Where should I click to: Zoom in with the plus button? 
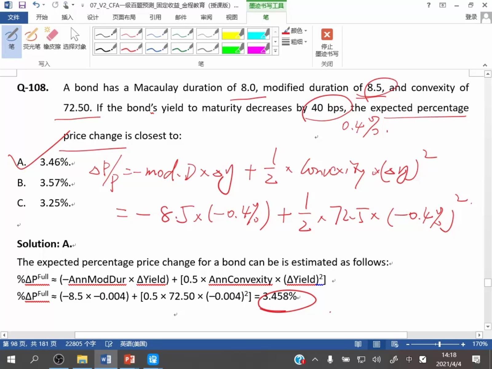click(x=463, y=344)
